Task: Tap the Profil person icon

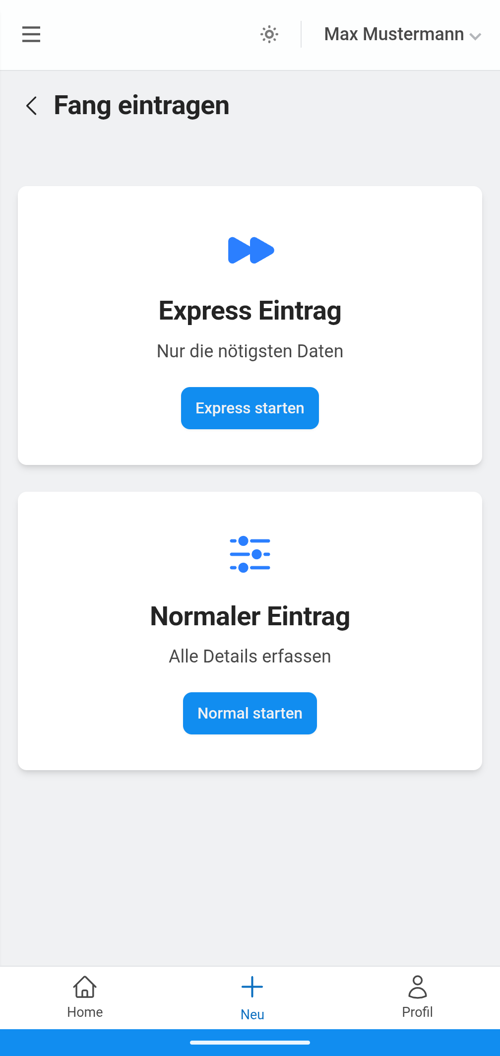Action: (417, 987)
